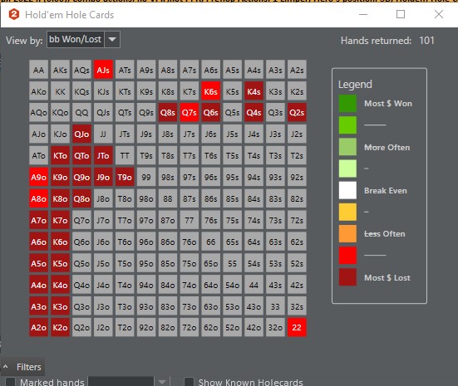Click the Break Even white swatch
Image resolution: width=458 pixels, height=386 pixels.
[347, 190]
